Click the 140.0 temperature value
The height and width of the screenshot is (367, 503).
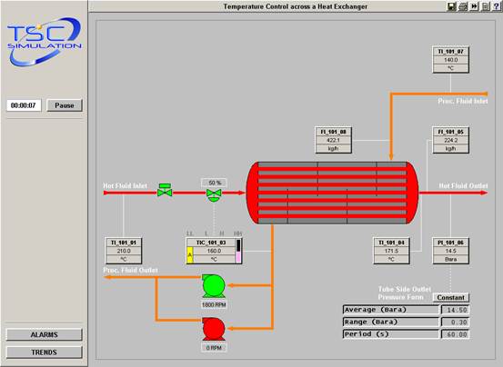tap(451, 60)
